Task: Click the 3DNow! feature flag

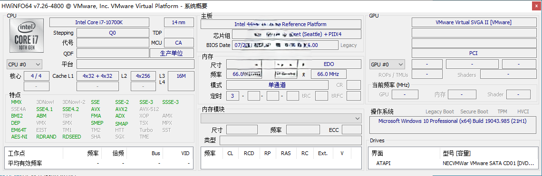Action: tap(45, 102)
